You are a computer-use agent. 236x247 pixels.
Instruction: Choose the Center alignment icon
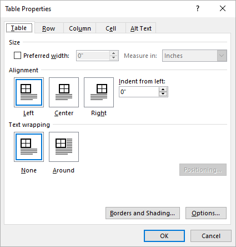pos(64,92)
